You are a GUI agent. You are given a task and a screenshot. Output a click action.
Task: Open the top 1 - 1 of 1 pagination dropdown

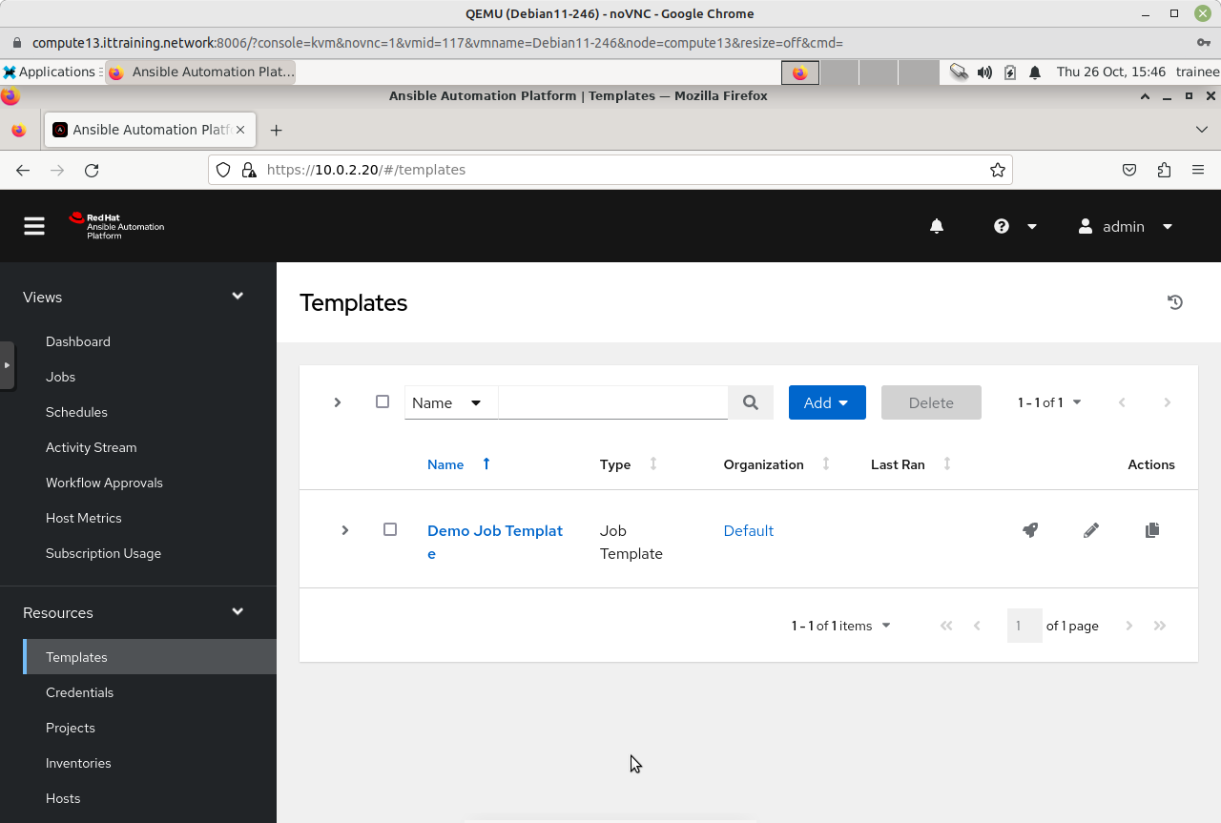tap(1049, 402)
